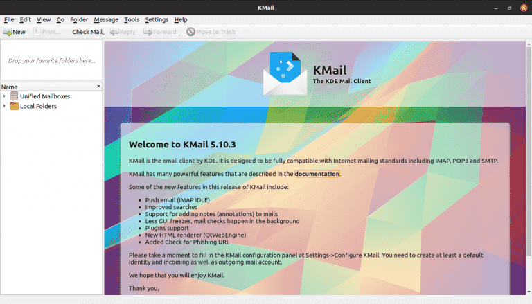Click the Local Folders folder icon
The image size is (532, 304).
(x=15, y=106)
